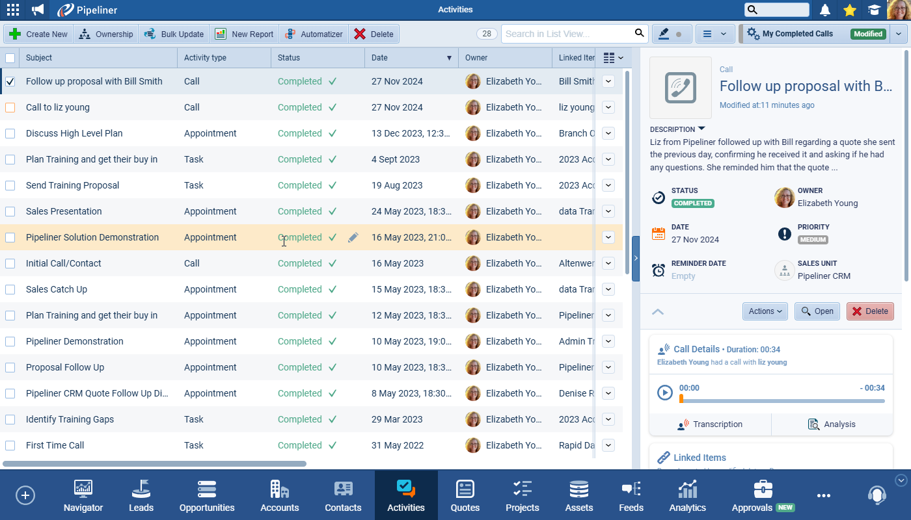
Task: Click the favorites star icon
Action: coord(849,10)
